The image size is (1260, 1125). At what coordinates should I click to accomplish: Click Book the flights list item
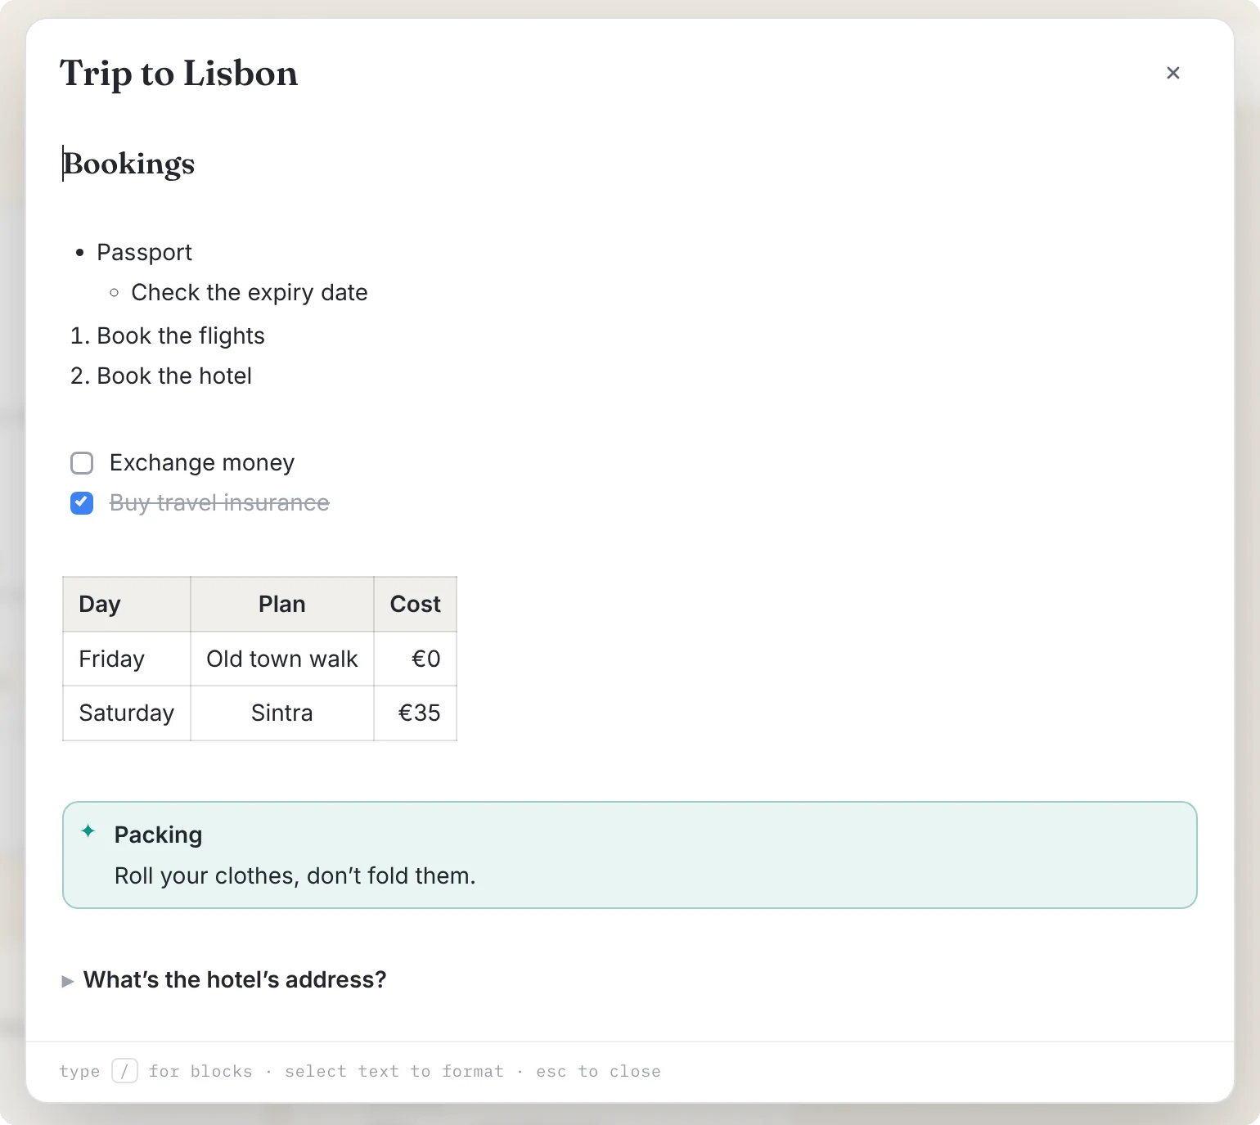(181, 335)
